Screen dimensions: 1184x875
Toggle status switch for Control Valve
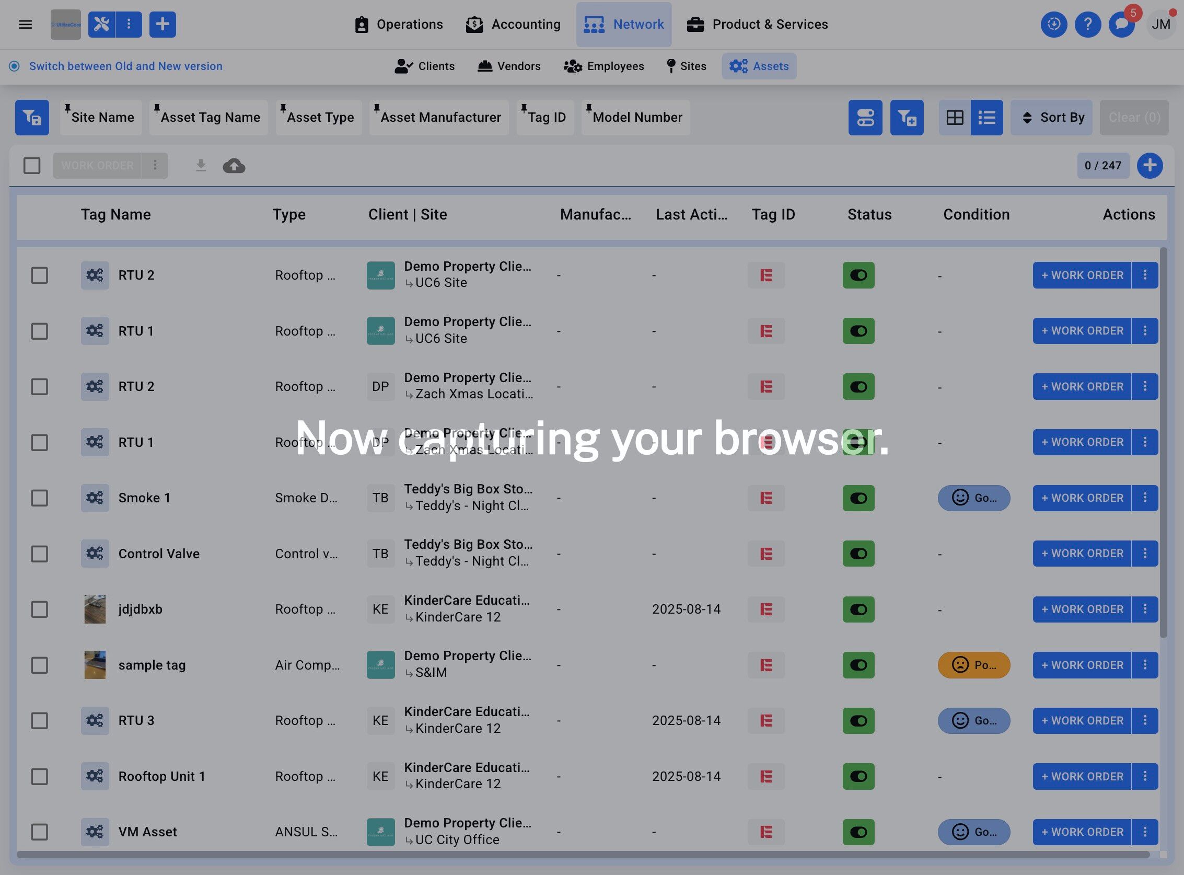point(858,554)
